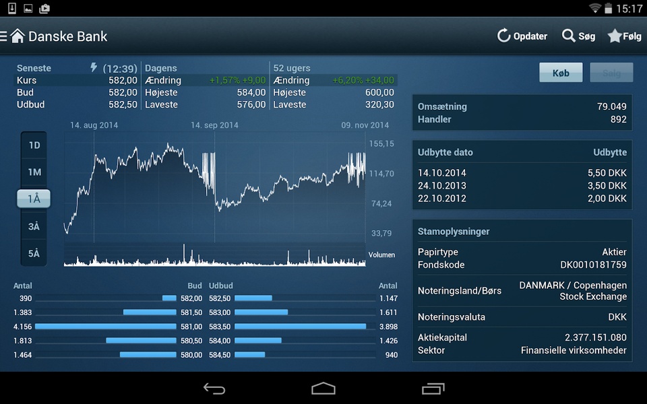647x404 pixels.
Task: Tap the 14. sep 2014 chart date marker
Action: [x=214, y=125]
